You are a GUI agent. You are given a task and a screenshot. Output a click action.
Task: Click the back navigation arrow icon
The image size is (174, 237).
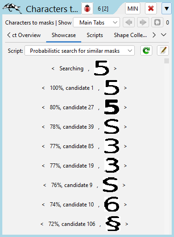[x=129, y=22]
